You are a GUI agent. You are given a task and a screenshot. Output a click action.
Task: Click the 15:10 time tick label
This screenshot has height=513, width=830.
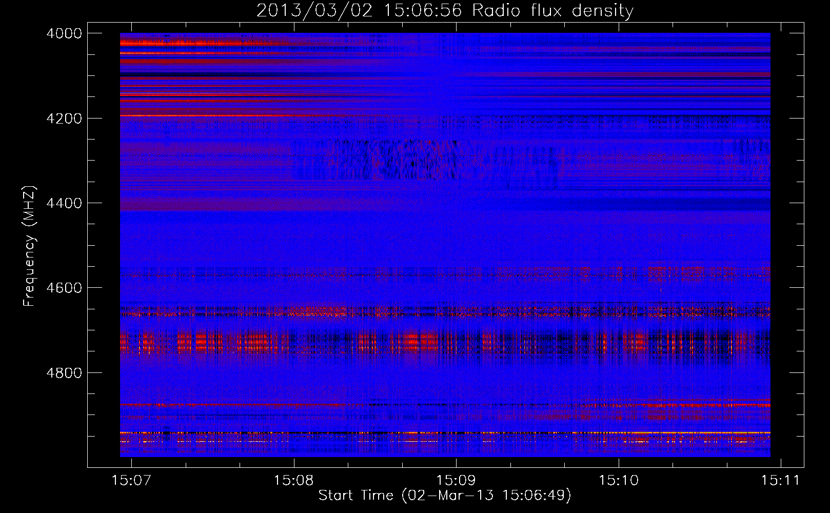619,480
